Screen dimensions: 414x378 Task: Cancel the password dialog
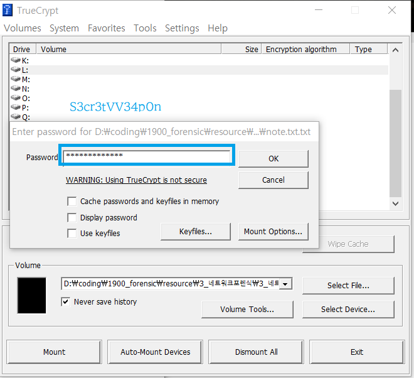tap(273, 180)
